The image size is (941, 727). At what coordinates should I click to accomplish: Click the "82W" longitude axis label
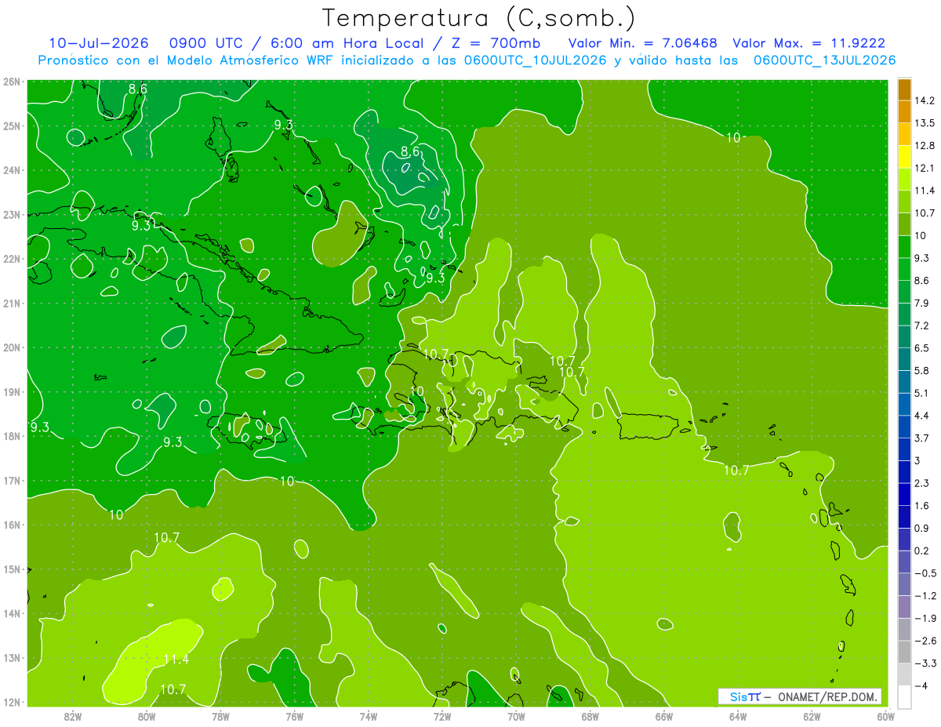73,716
